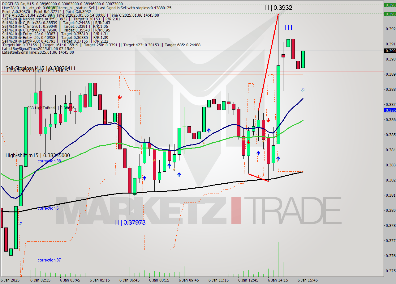Click the '6 Jan 15:45' time label
396x284 pixels.
point(308,280)
